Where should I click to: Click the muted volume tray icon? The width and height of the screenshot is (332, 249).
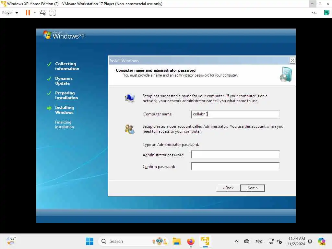click(279, 241)
